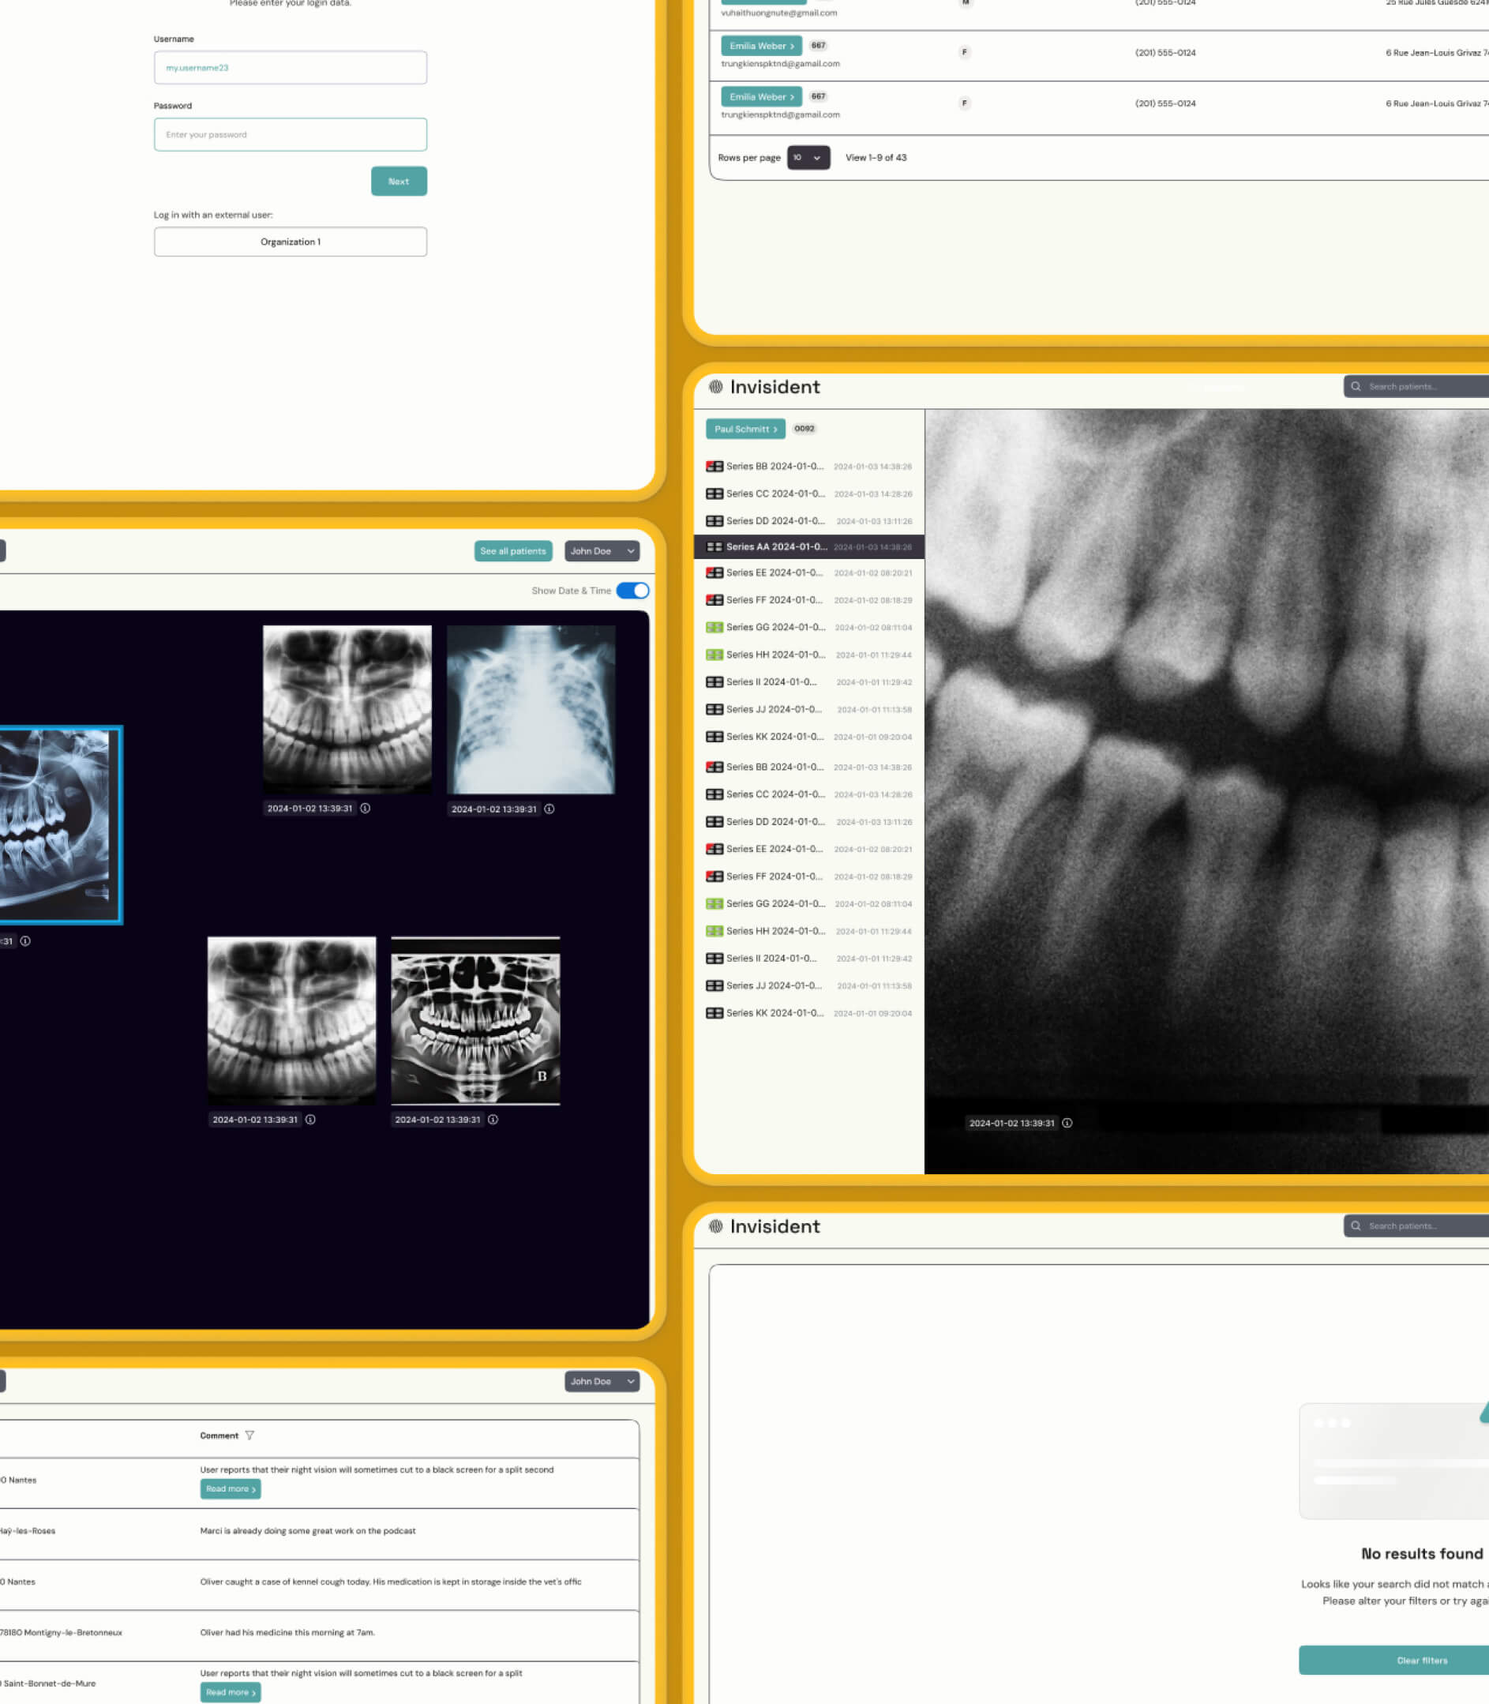1489x1704 pixels.
Task: Open info icon under blue-highlighted X-ray thumbnail
Action: 25,941
